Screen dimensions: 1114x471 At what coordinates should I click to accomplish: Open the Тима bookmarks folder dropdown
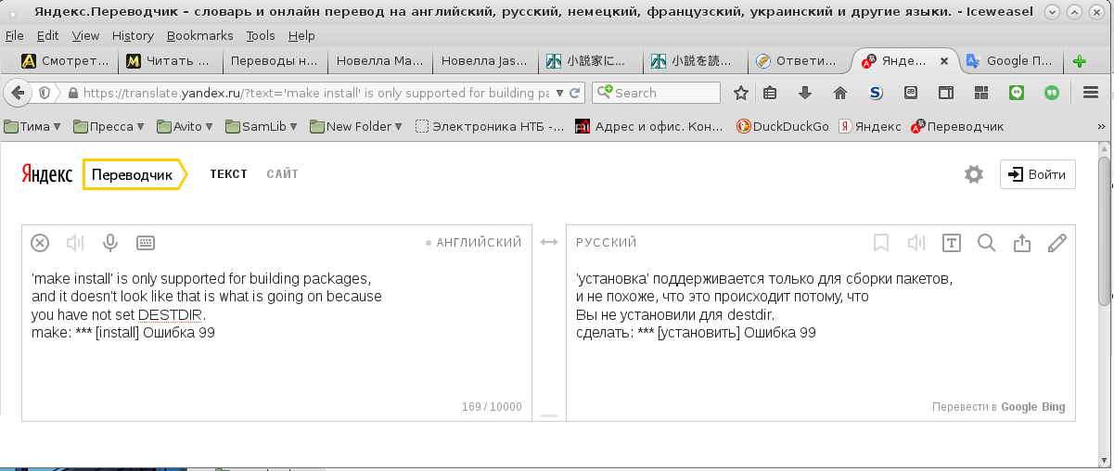pyautogui.click(x=32, y=126)
